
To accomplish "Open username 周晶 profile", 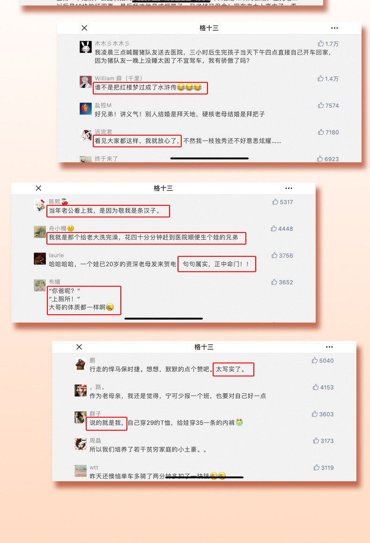I will [x=96, y=441].
